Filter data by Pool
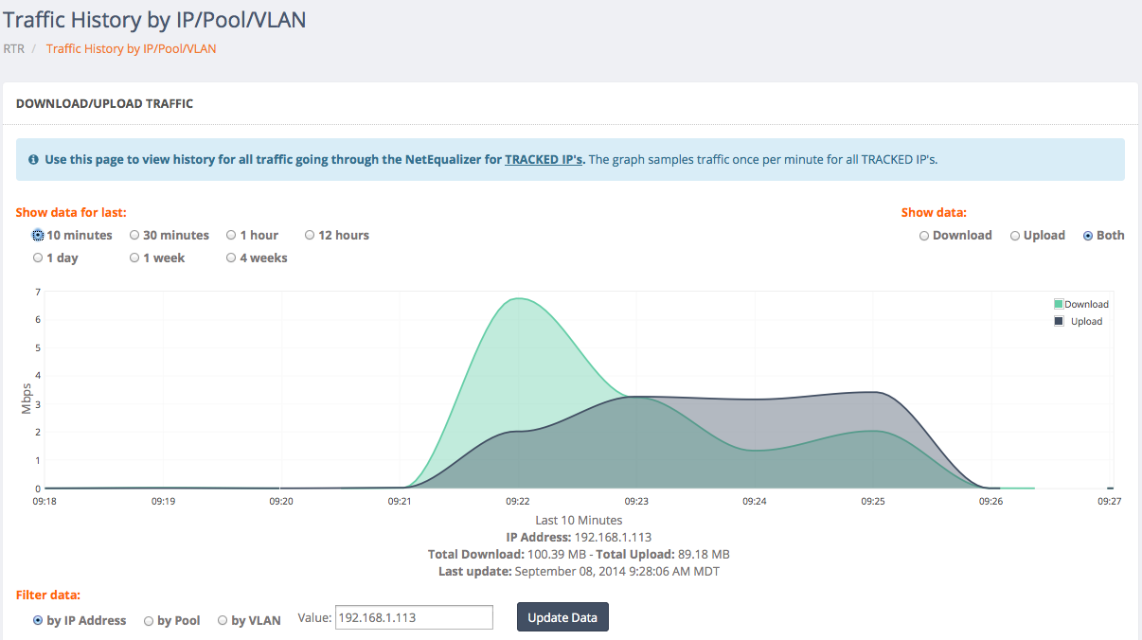 pos(149,621)
